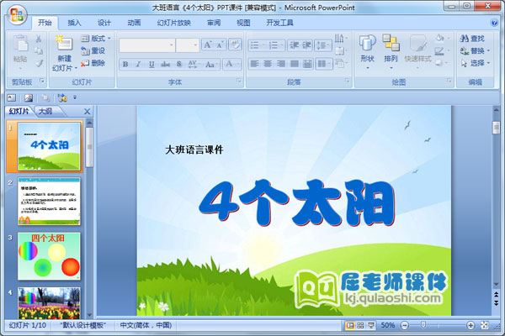Toggle Bold formatting button
505x336 pixels.
click(125, 64)
